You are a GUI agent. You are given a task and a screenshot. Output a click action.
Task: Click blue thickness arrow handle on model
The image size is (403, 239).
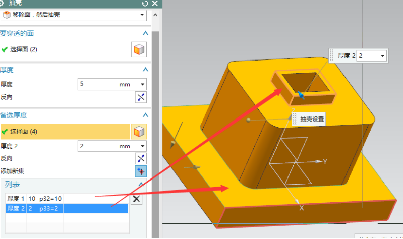301,94
